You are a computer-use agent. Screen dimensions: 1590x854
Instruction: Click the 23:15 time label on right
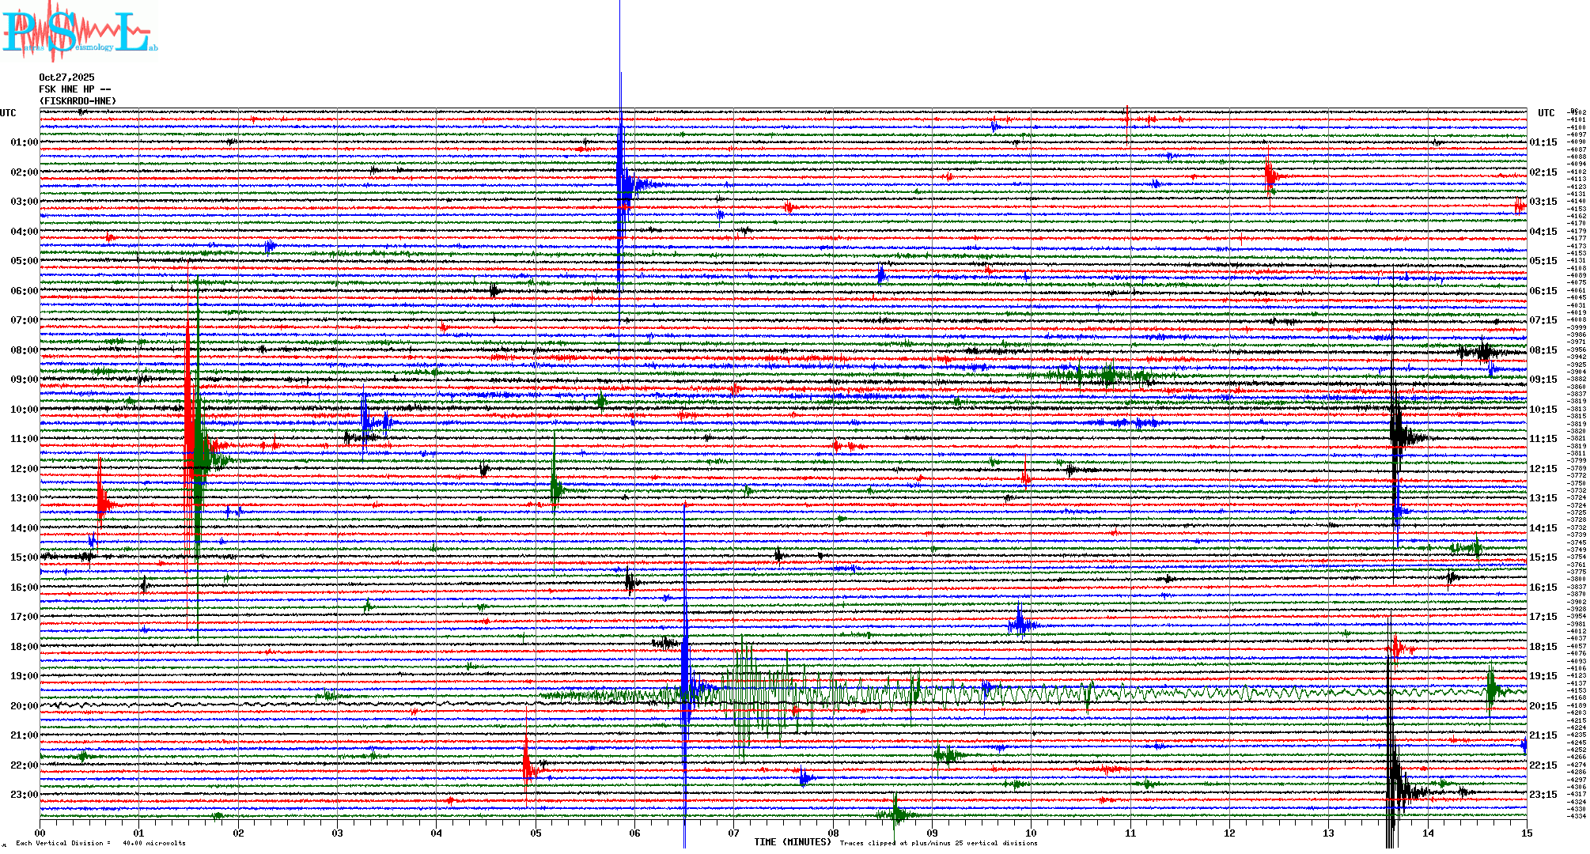pos(1543,795)
